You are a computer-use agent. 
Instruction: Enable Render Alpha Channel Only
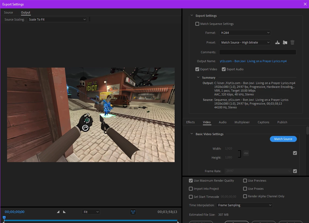pyautogui.click(x=245, y=196)
